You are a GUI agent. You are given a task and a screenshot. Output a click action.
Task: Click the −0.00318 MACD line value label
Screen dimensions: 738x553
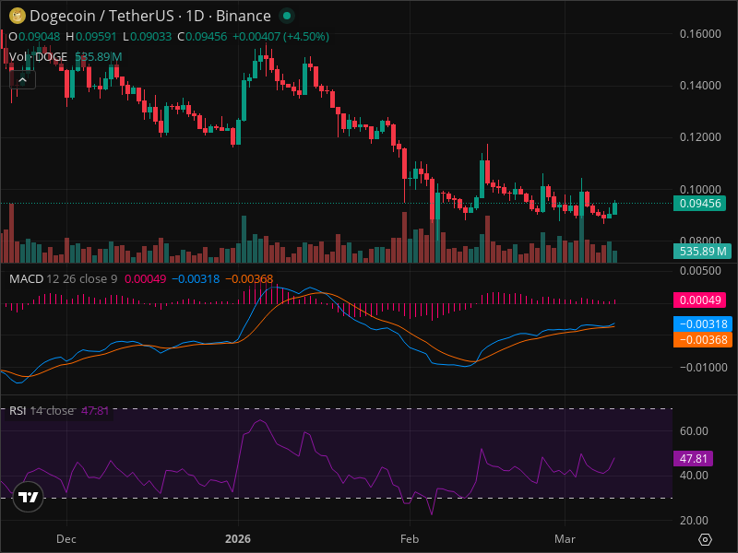click(703, 324)
